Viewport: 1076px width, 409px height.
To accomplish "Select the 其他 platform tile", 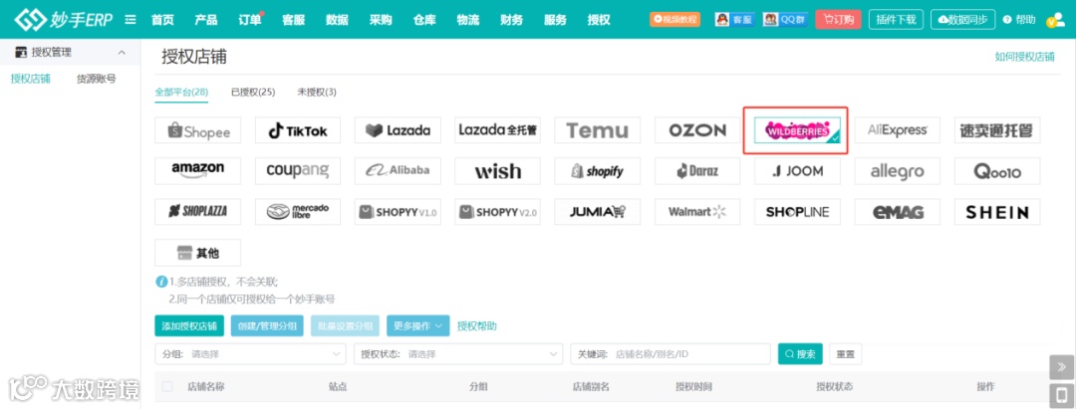I will coord(197,253).
